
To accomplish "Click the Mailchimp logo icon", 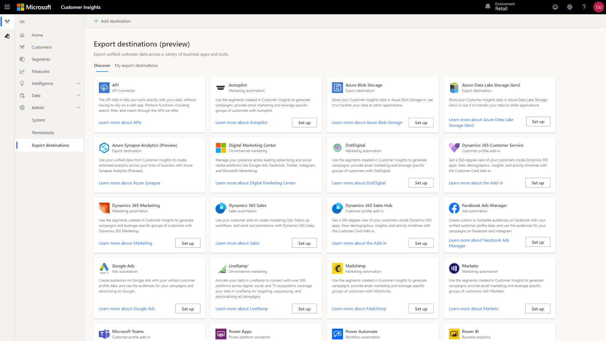I will pos(337,268).
